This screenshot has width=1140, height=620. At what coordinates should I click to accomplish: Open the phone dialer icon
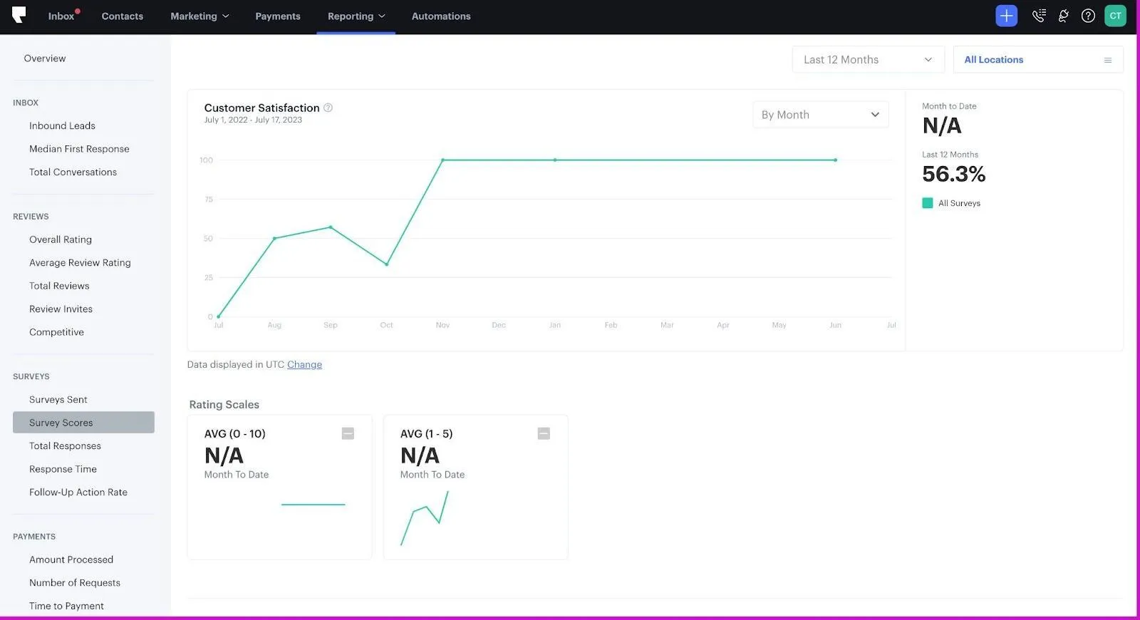point(1039,16)
